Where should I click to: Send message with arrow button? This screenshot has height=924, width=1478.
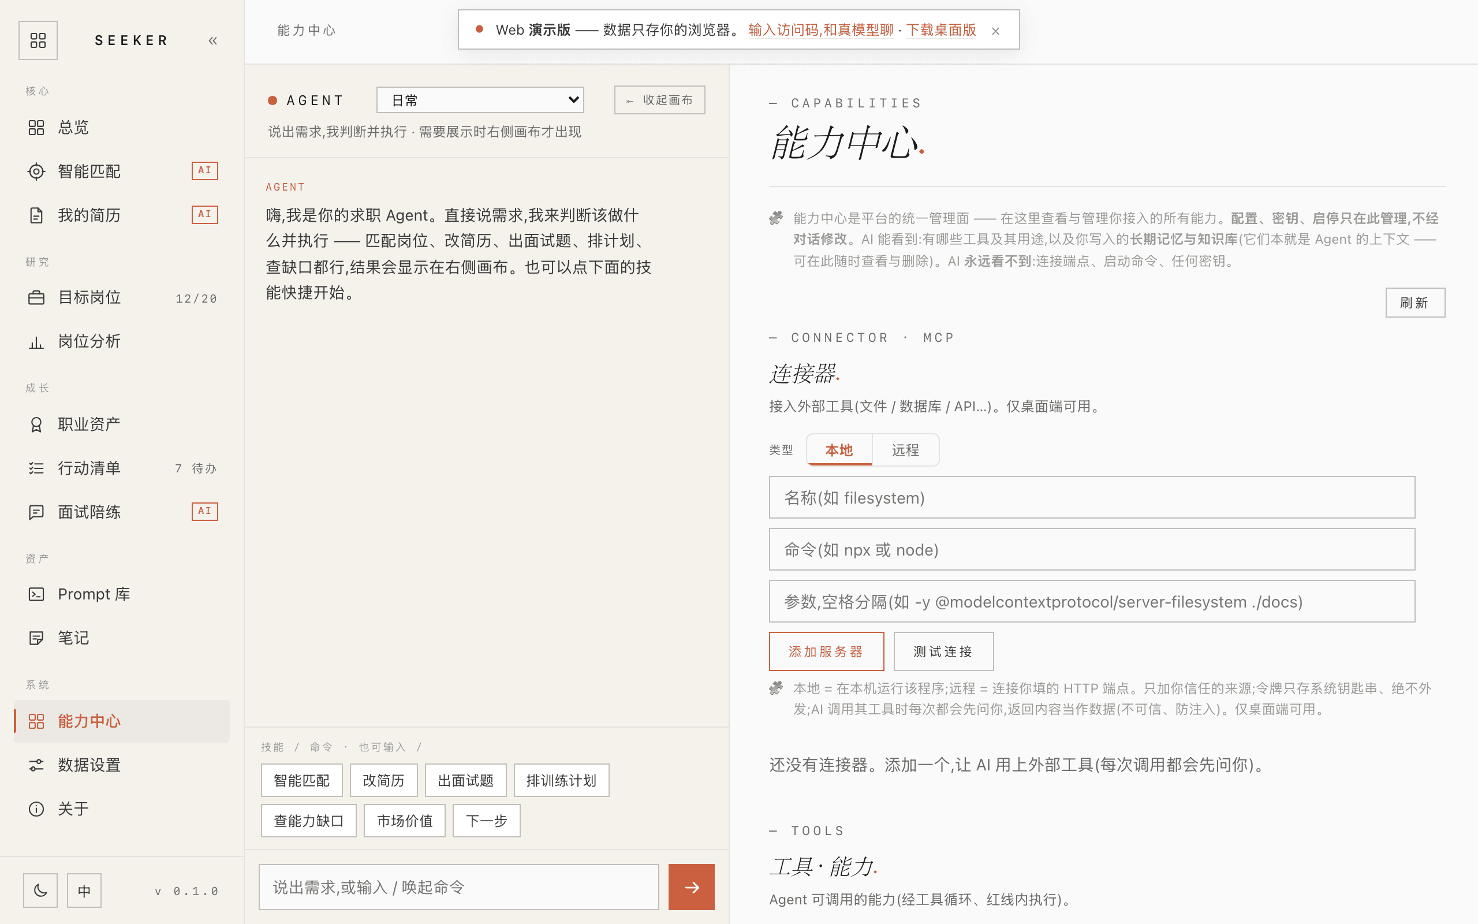(691, 886)
